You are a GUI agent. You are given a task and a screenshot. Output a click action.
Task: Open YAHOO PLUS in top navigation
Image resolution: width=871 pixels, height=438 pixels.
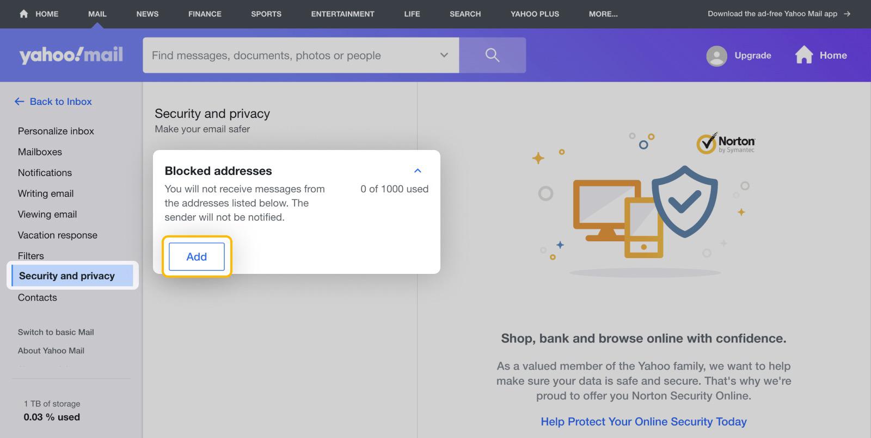pos(535,14)
